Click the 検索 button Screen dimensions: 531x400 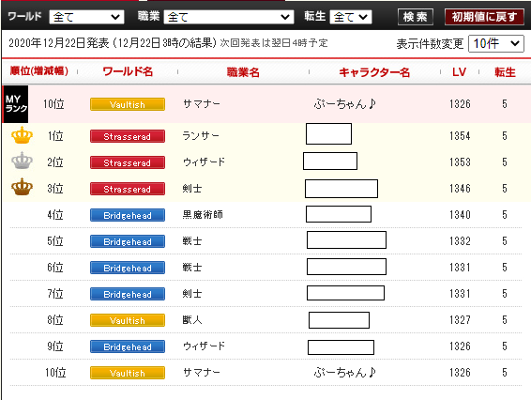coord(416,17)
